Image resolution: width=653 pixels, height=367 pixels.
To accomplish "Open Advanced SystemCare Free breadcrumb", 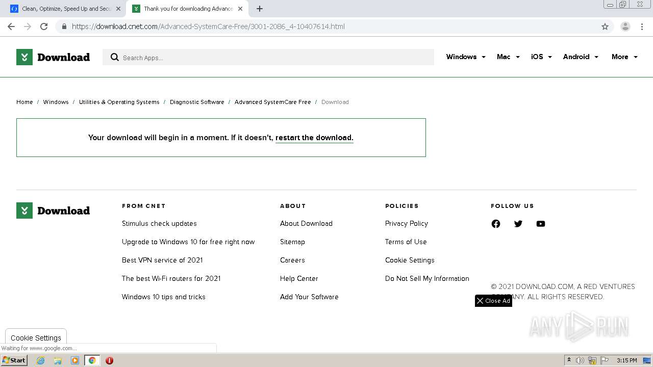I will (x=272, y=102).
